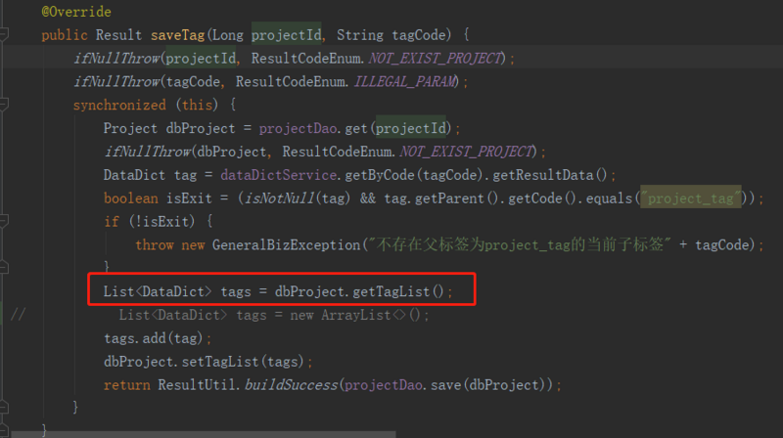
Task: Click the throw keyword
Action: tap(155, 245)
